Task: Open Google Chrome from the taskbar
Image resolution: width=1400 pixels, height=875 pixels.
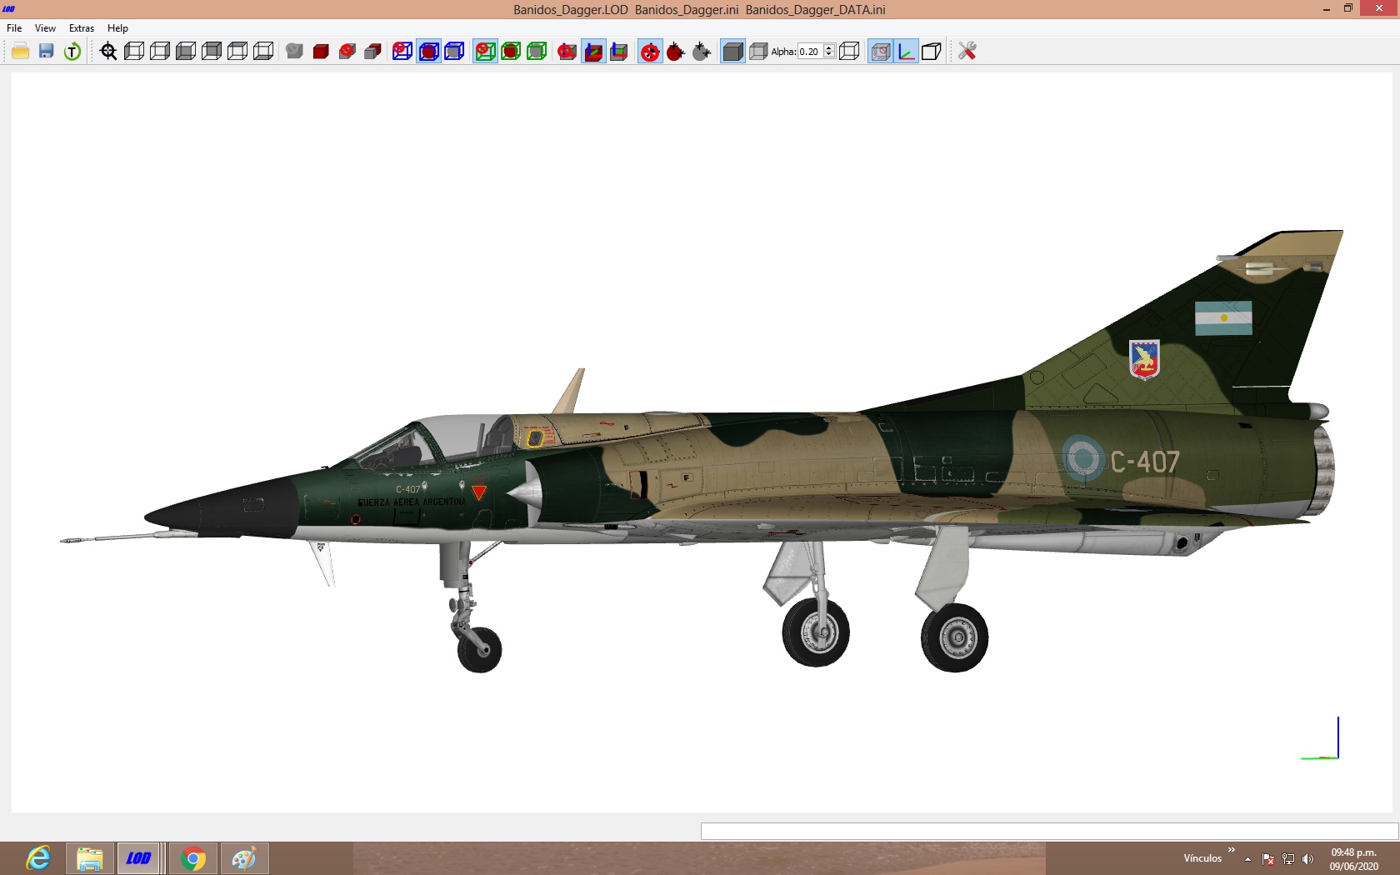Action: click(x=193, y=858)
